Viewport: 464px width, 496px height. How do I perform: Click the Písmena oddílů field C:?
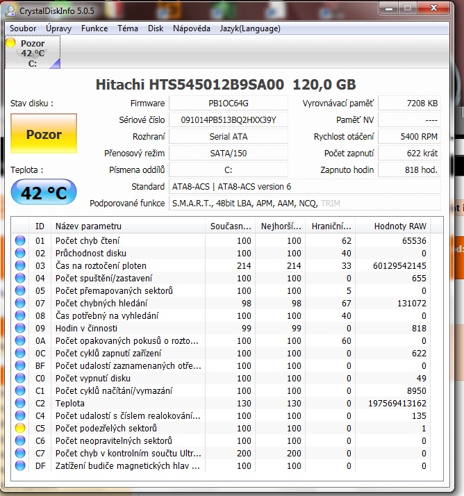(x=229, y=170)
